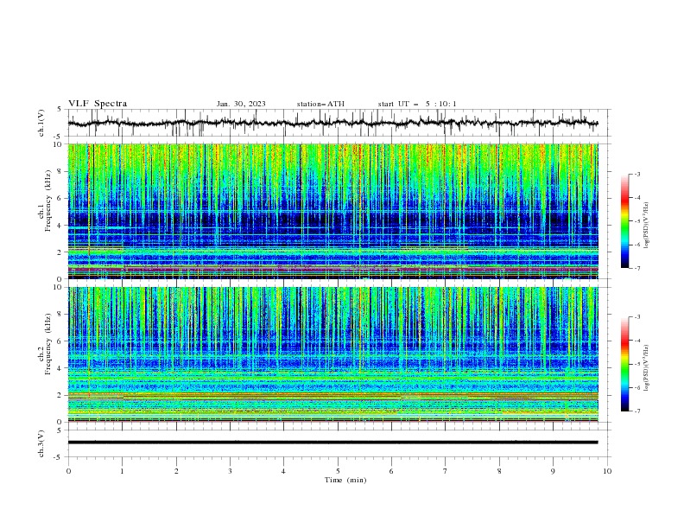Screen dimensions: 684x529
Task: Click the "Time (min)" axis label
Action: pos(345,480)
